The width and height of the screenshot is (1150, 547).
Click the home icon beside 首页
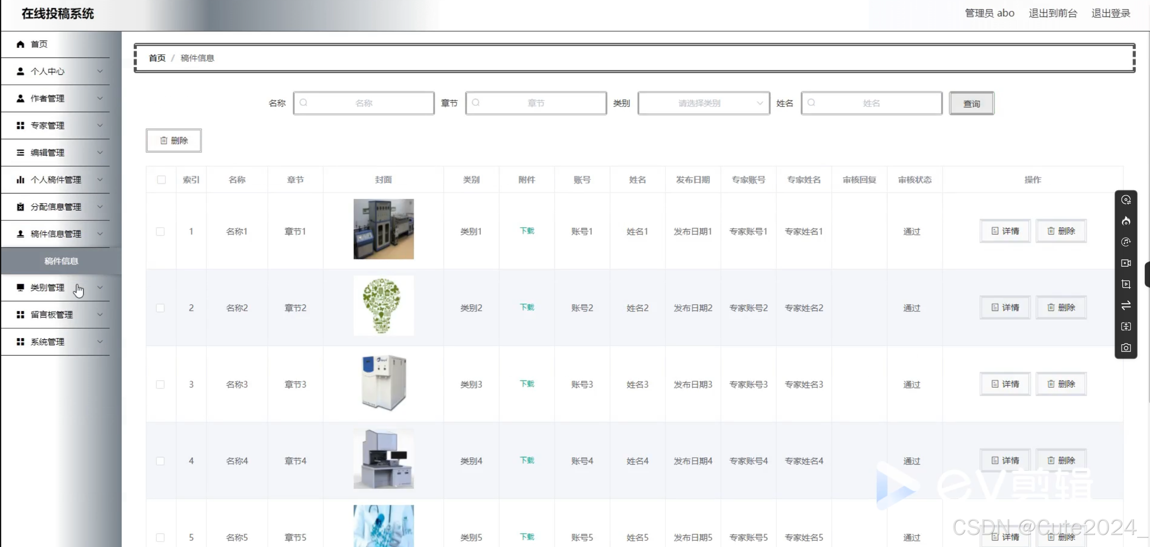pos(20,44)
